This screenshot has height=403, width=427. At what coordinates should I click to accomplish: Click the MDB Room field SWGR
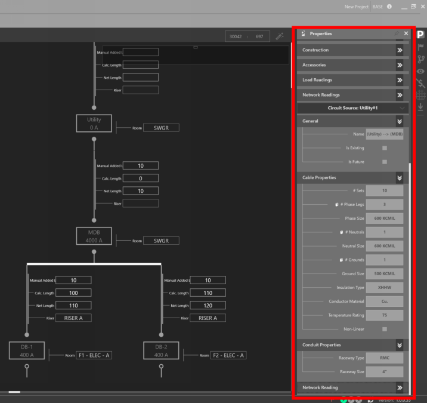[x=161, y=241]
